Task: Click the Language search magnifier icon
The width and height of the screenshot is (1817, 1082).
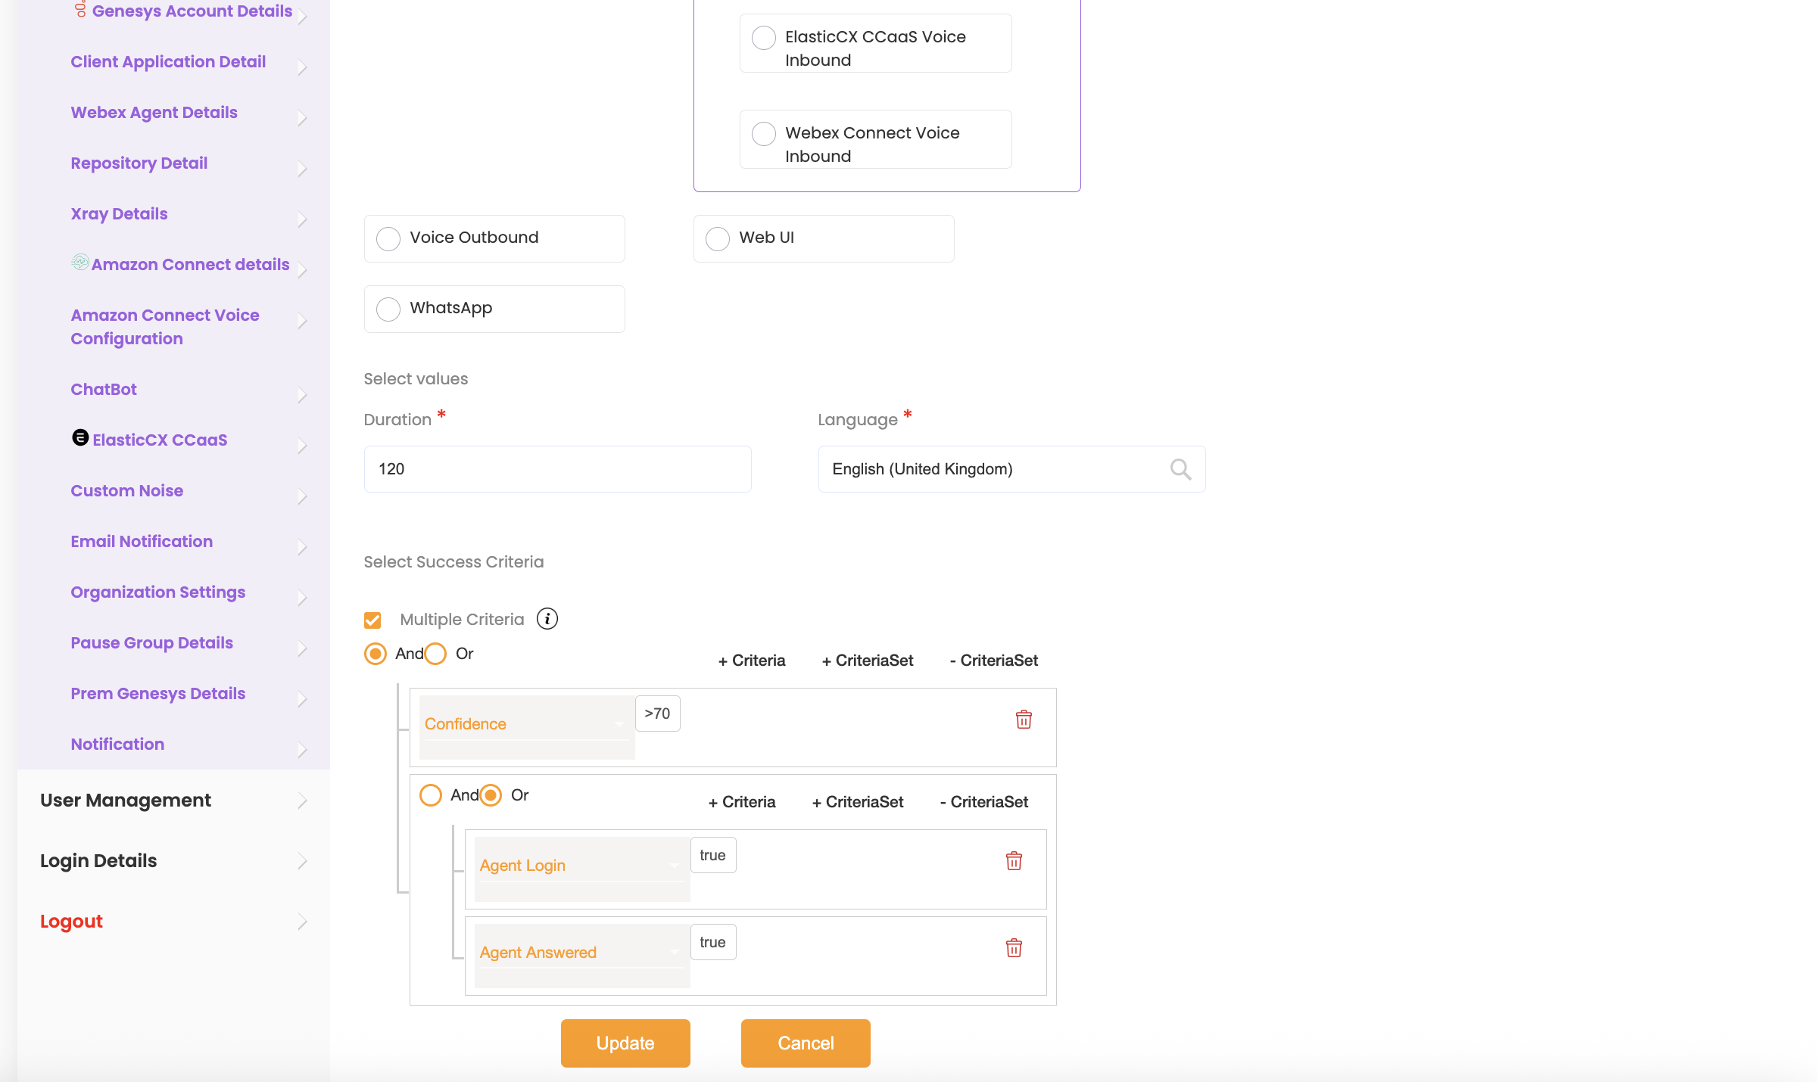Action: 1180,469
